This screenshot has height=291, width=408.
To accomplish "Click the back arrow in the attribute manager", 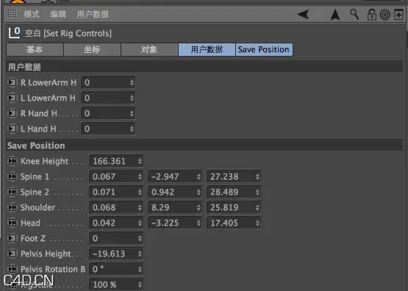I will click(x=303, y=14).
